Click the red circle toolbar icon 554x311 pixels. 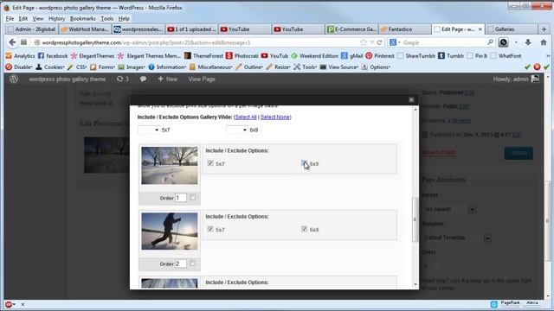(x=537, y=67)
